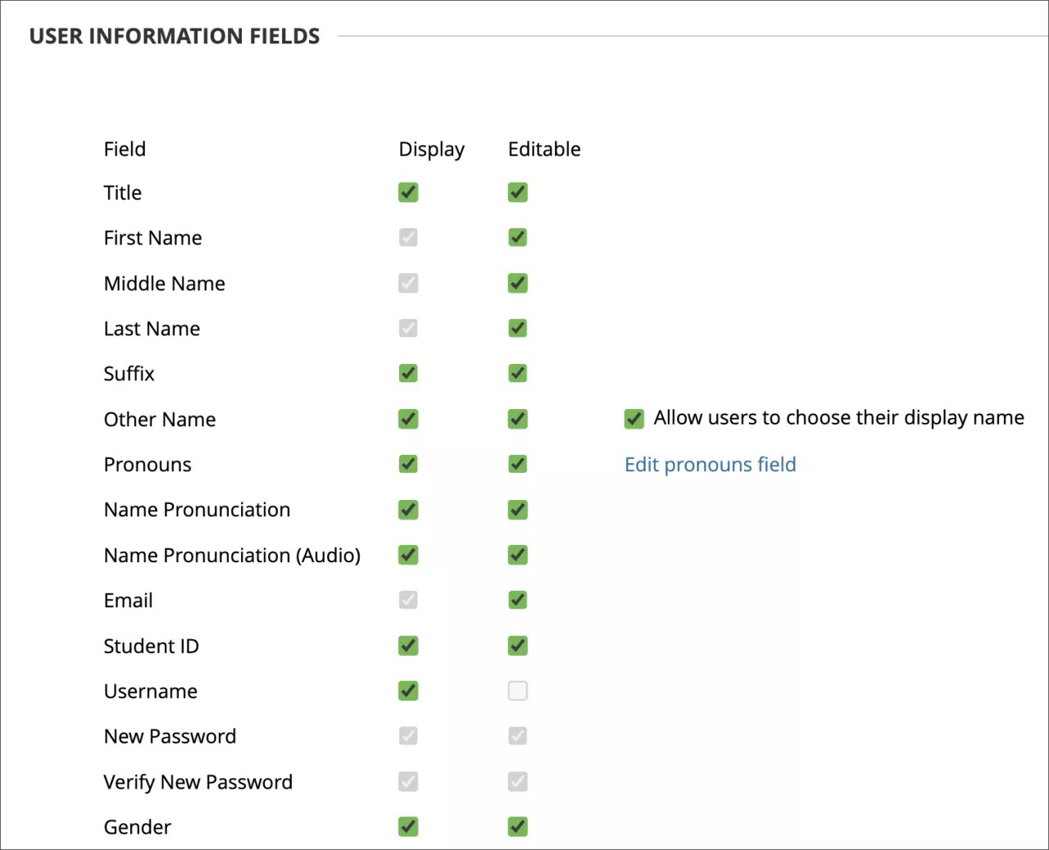Disable the Display checkbox for Suffix
This screenshot has width=1049, height=850.
click(x=408, y=373)
